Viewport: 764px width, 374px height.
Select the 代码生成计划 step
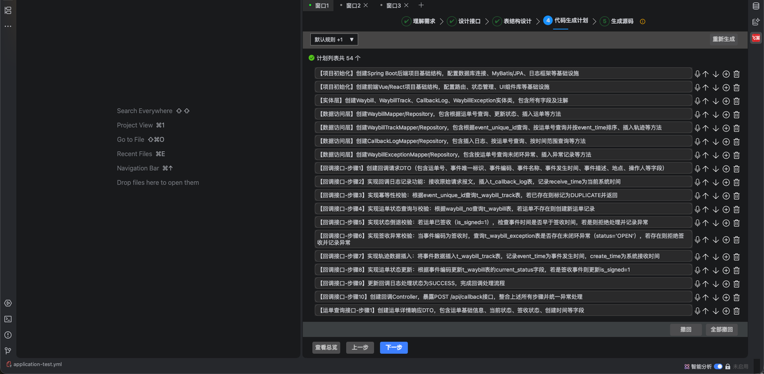click(566, 21)
